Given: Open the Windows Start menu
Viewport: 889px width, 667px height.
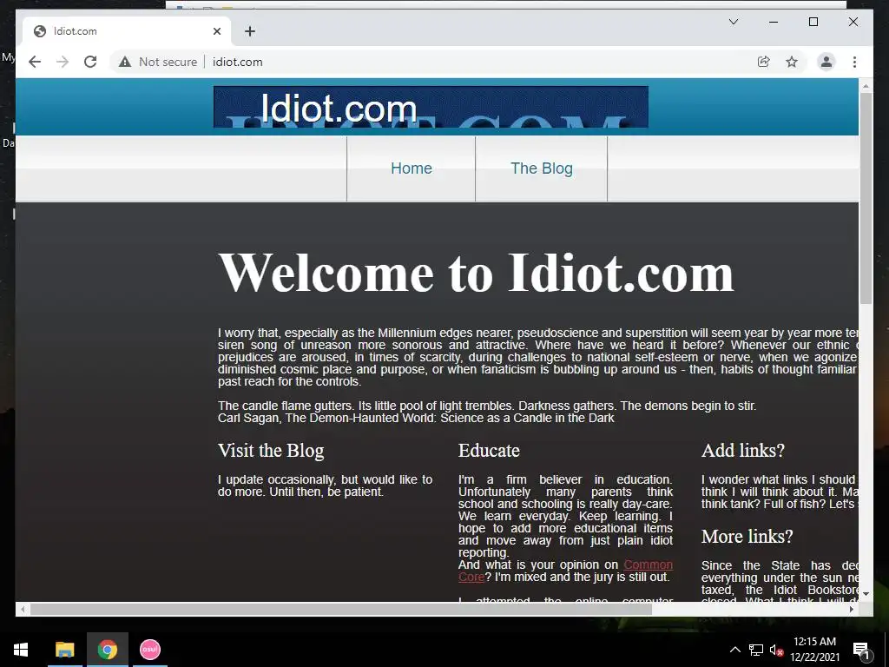Looking at the screenshot, I should coord(21,650).
